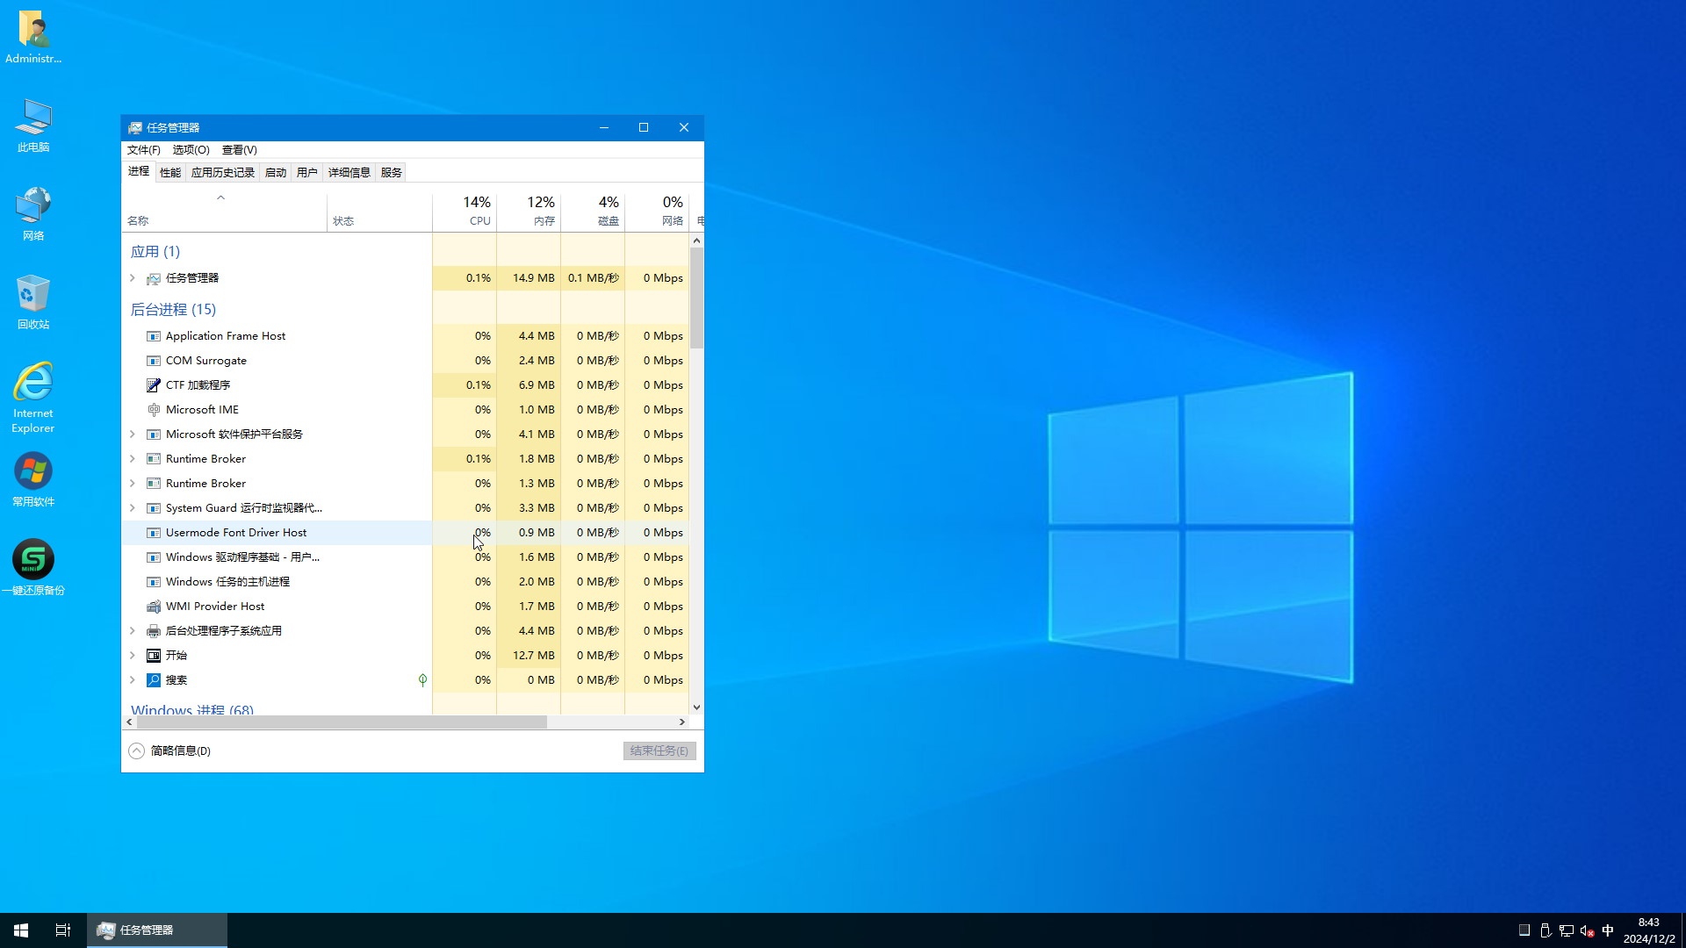The height and width of the screenshot is (948, 1686).
Task: Open the Windows Start button
Action: 21,930
